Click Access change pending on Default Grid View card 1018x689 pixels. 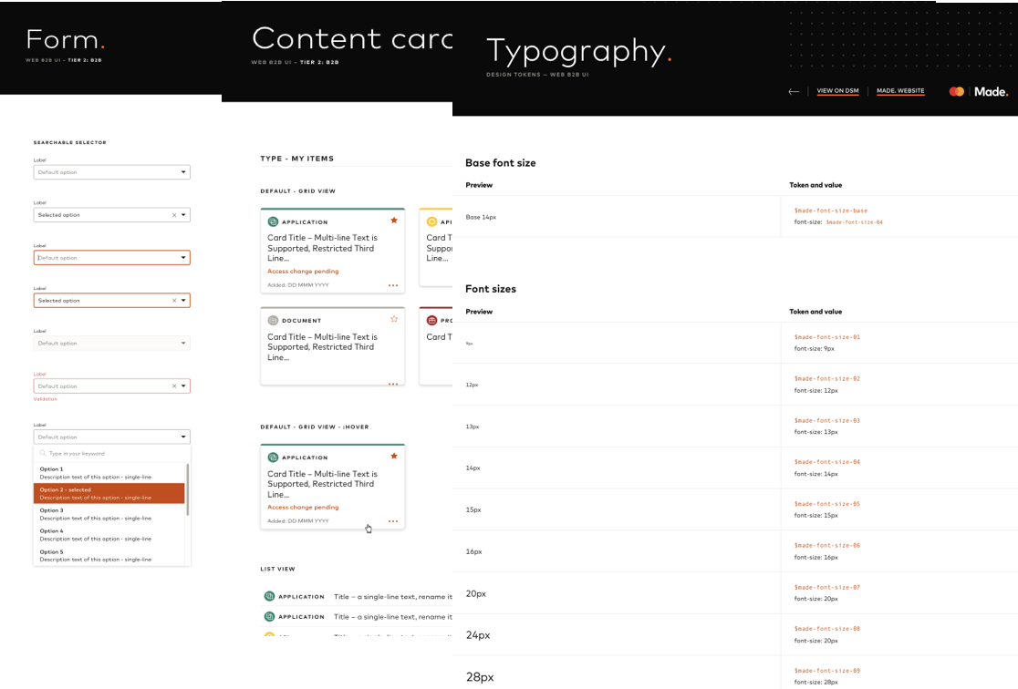pyautogui.click(x=303, y=272)
